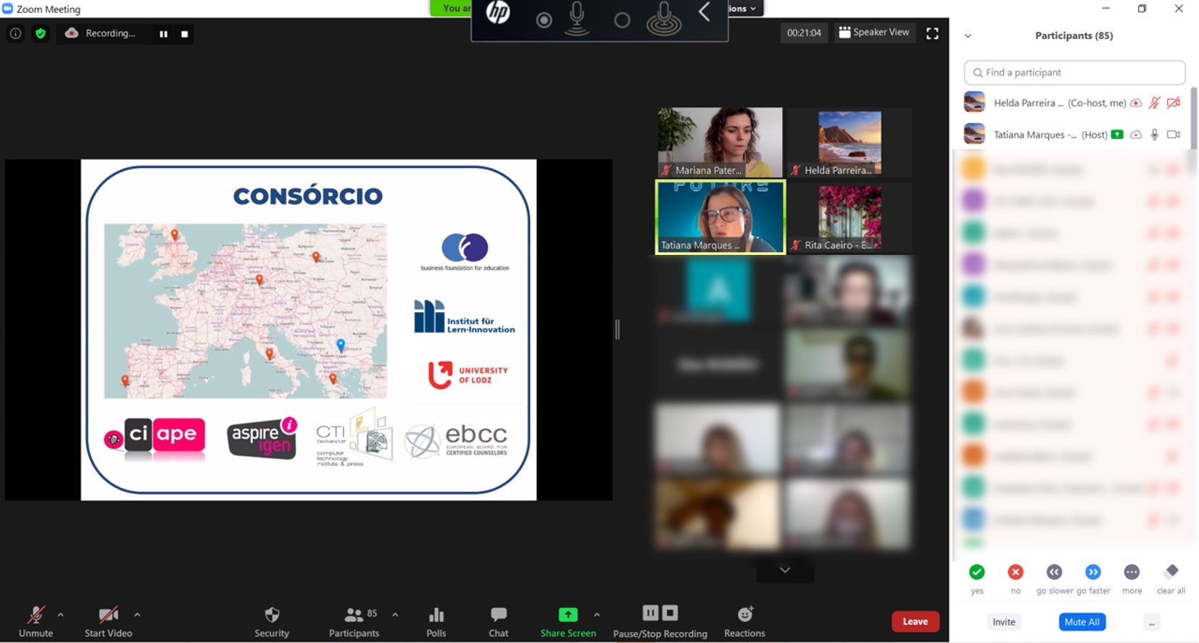Open the share options caret beside Share Screen
This screenshot has height=643, width=1199.
click(x=597, y=615)
